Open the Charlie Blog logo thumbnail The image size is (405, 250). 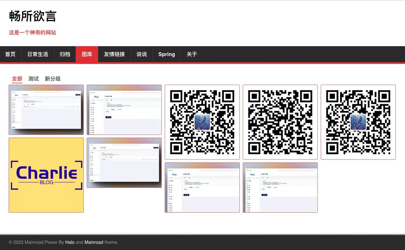(x=46, y=175)
